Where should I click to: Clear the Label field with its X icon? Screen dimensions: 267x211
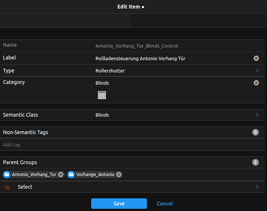coord(256,58)
